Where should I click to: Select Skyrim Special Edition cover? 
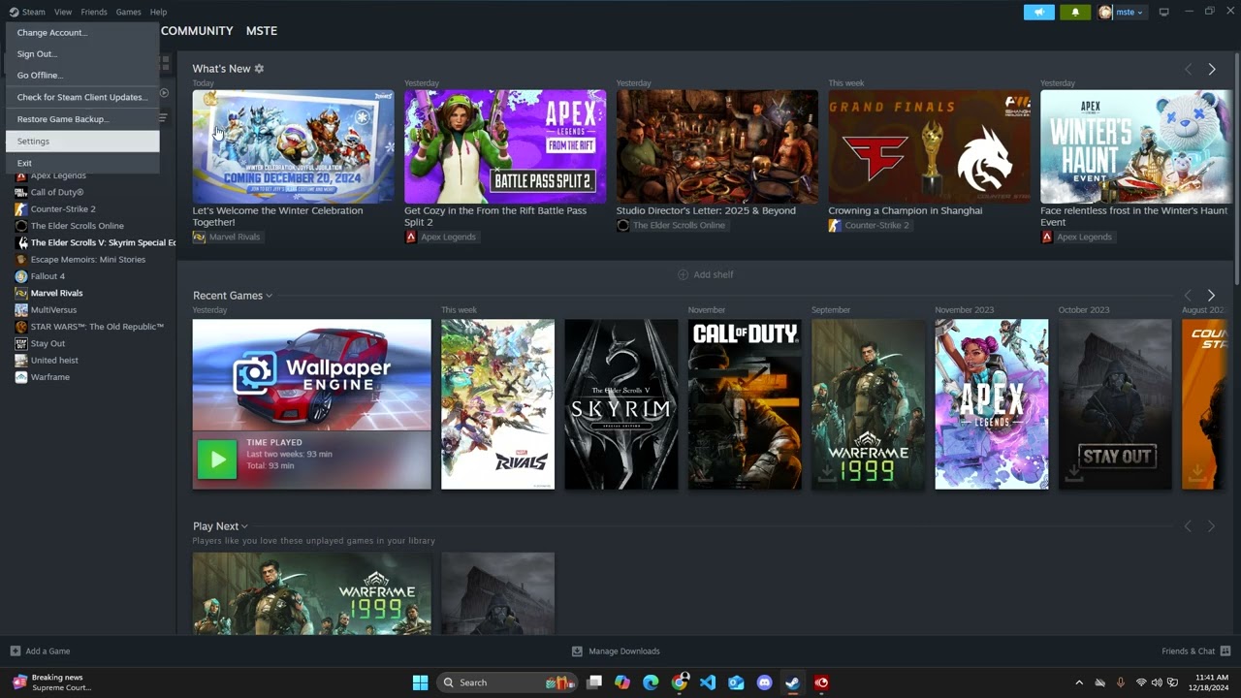(x=621, y=404)
